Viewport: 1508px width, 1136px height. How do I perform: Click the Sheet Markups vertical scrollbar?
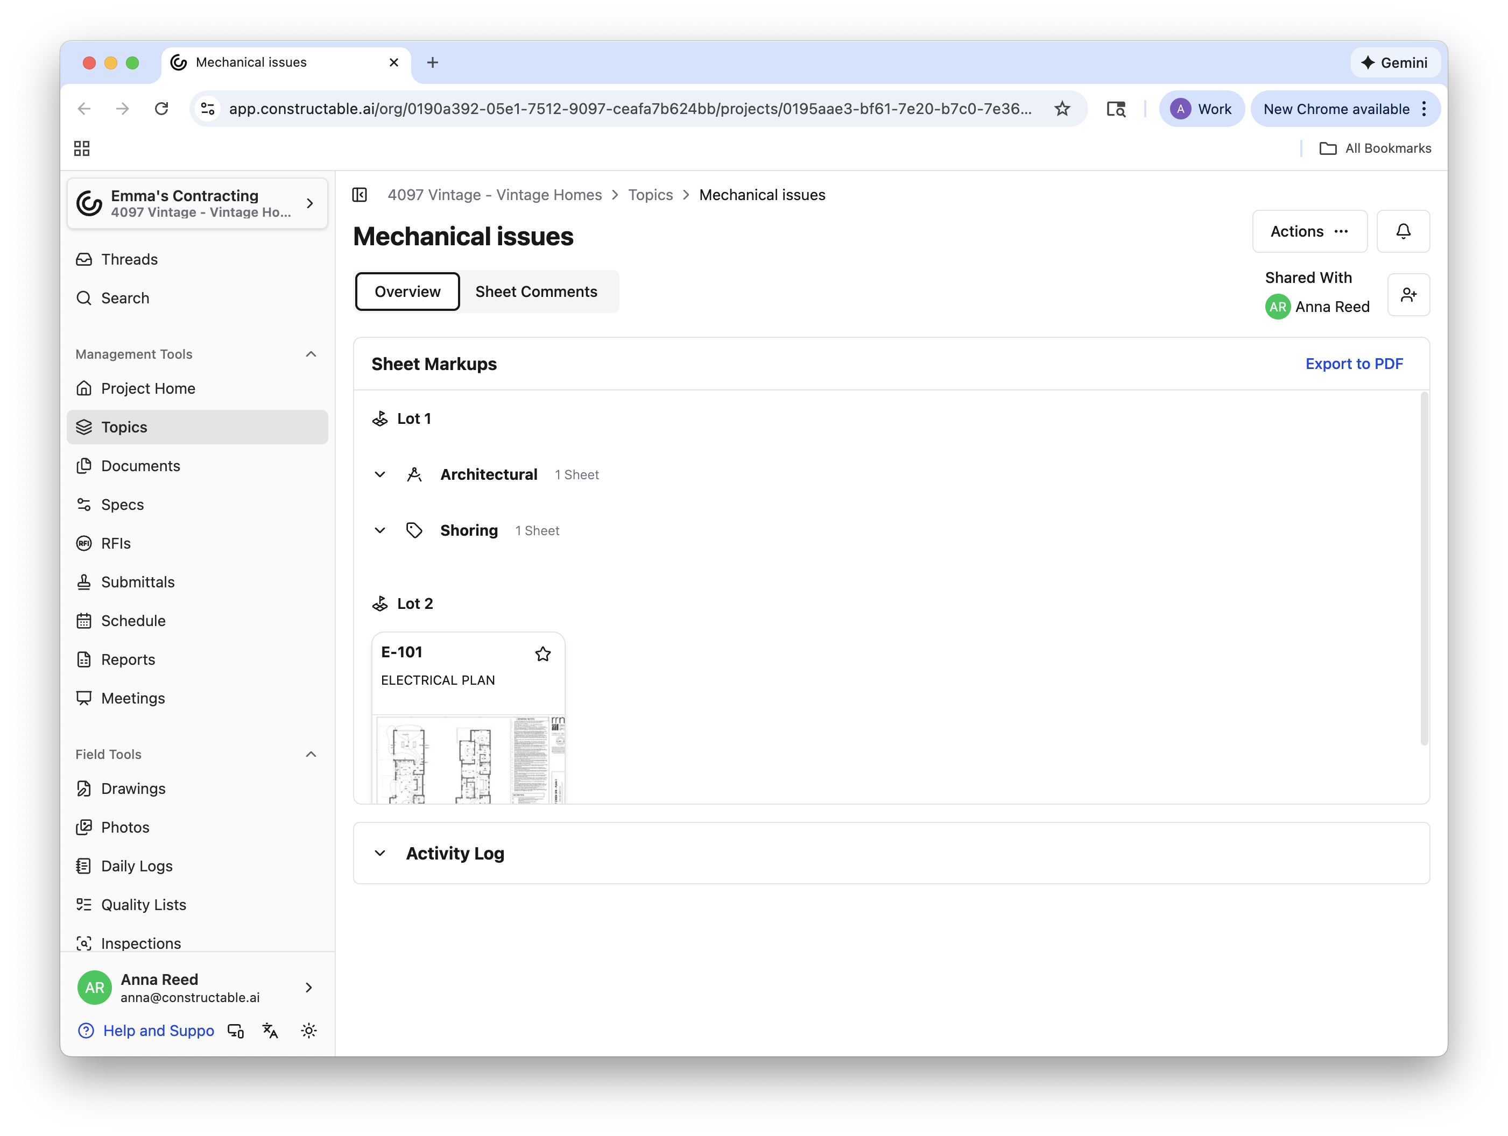(1424, 569)
